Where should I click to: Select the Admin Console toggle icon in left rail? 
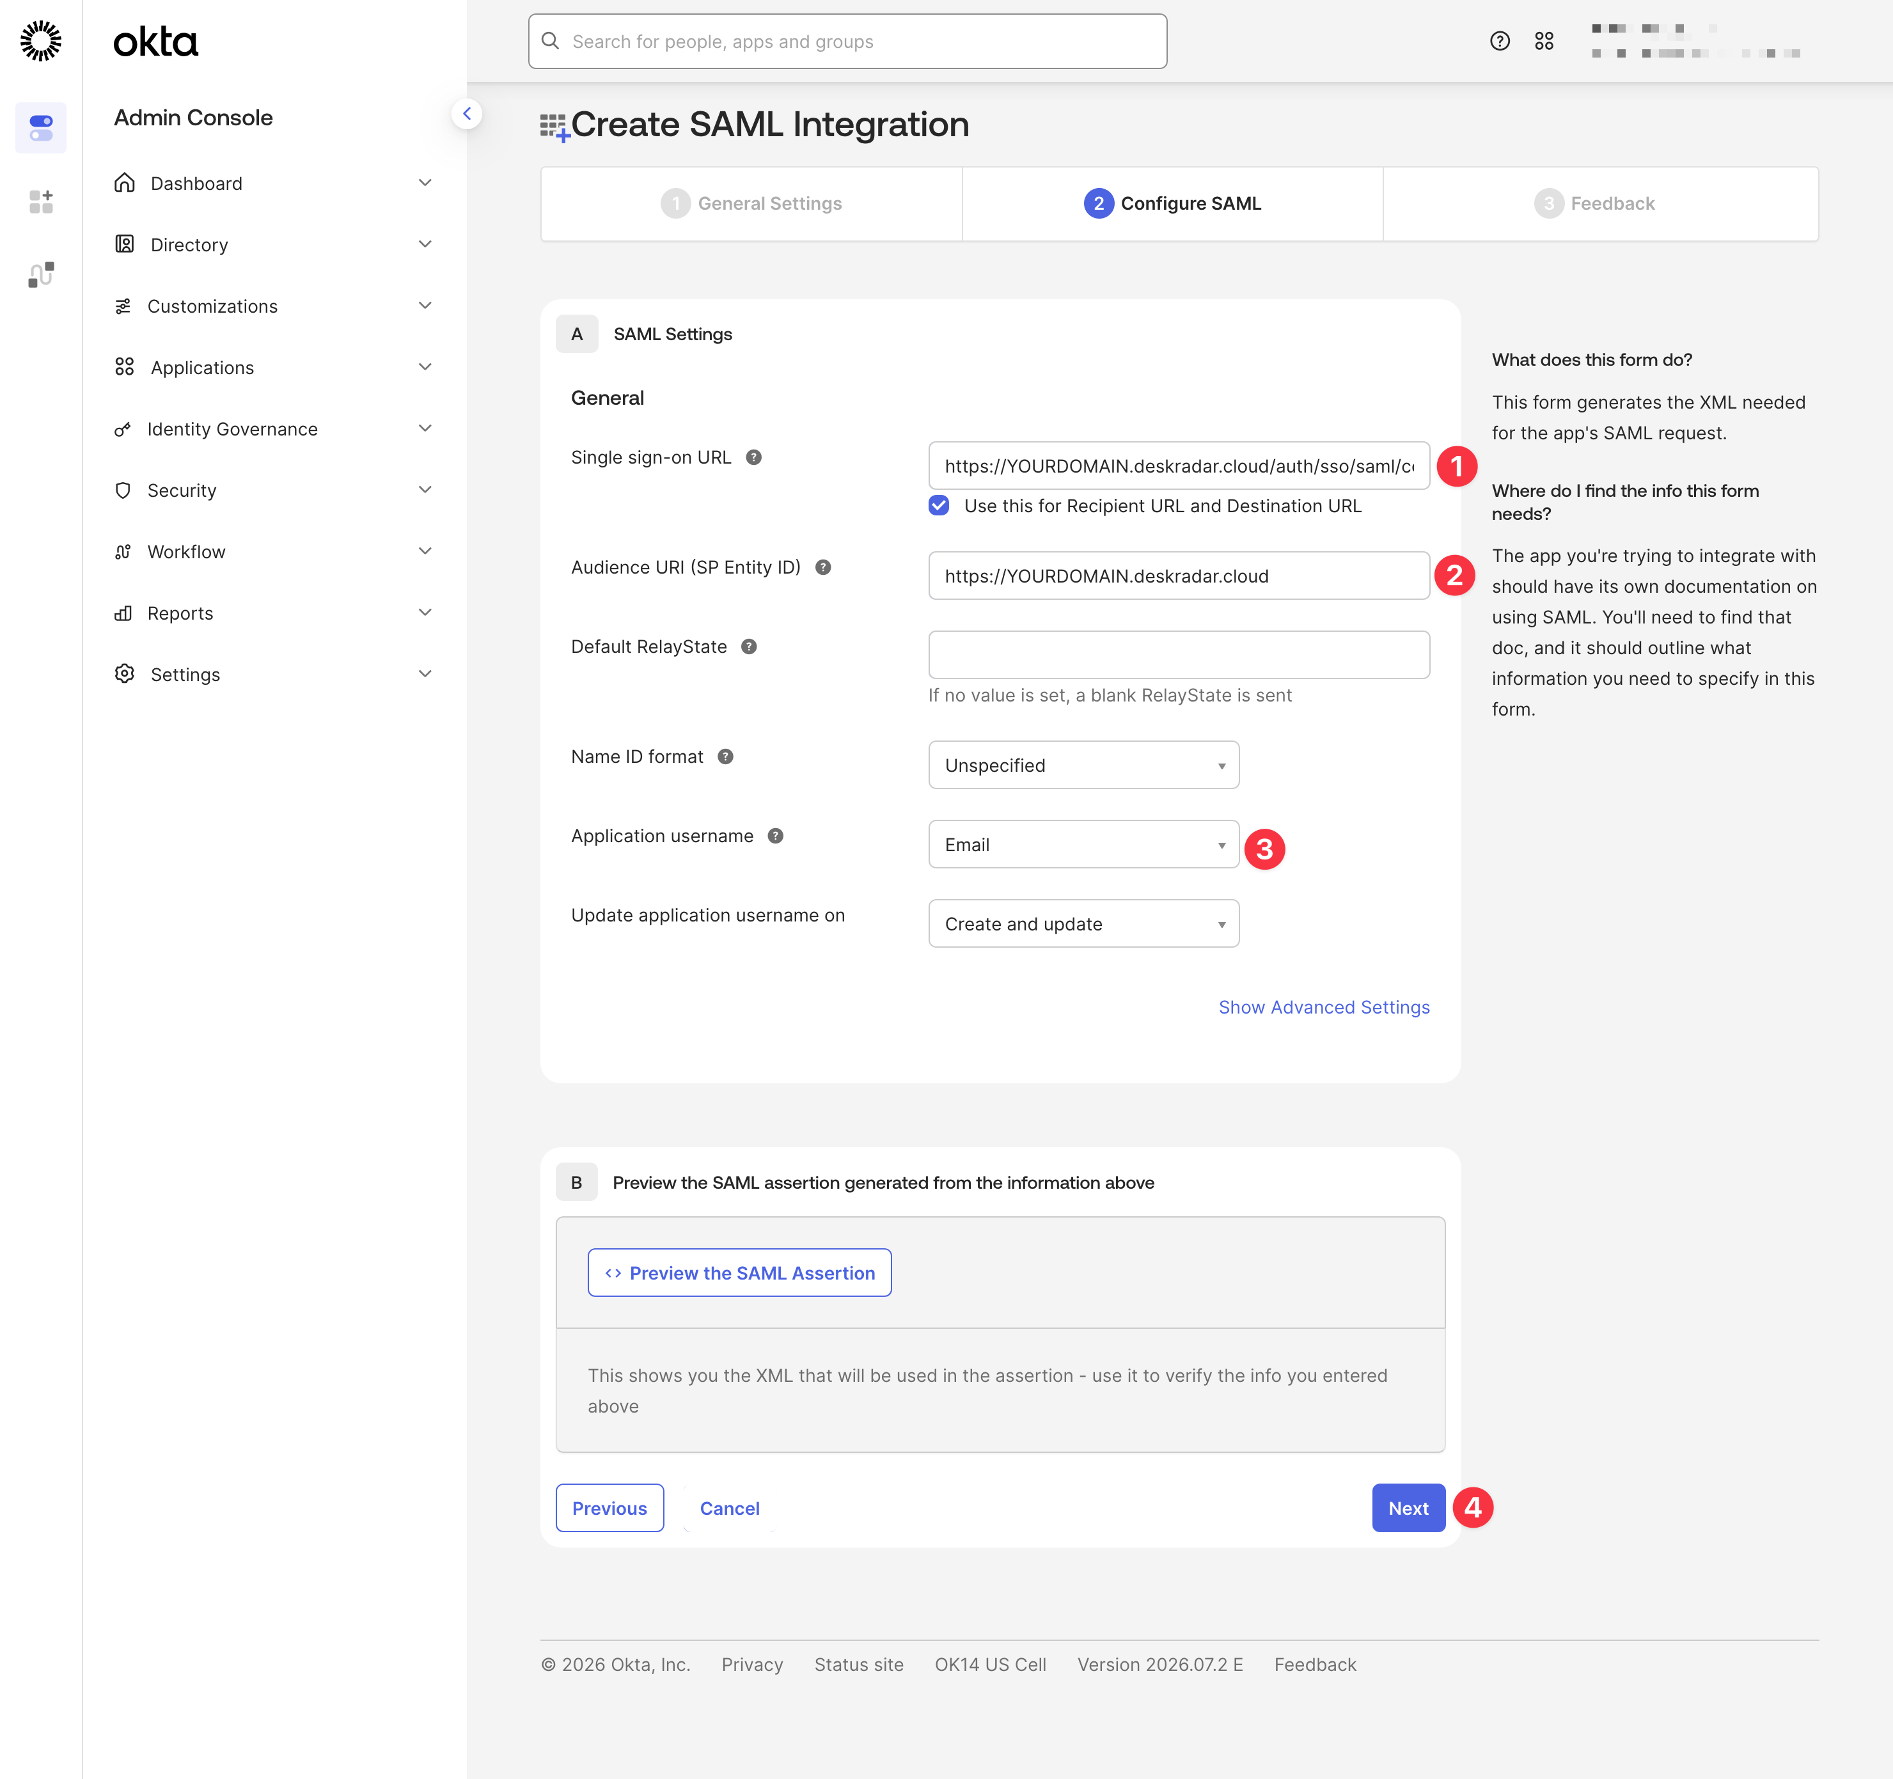coord(41,128)
